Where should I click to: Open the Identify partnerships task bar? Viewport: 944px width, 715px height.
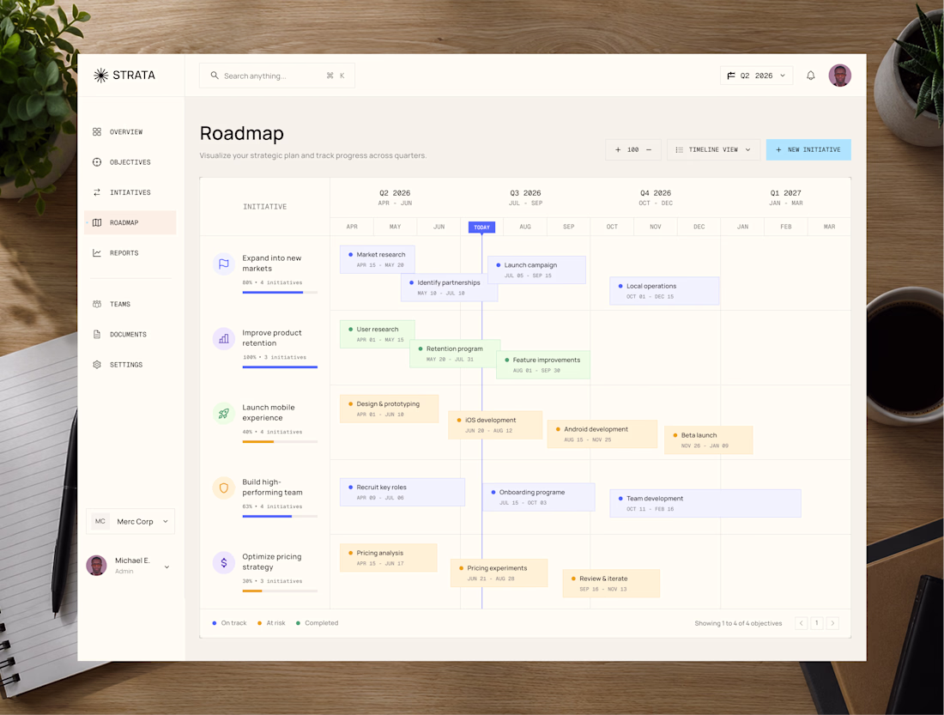(450, 288)
